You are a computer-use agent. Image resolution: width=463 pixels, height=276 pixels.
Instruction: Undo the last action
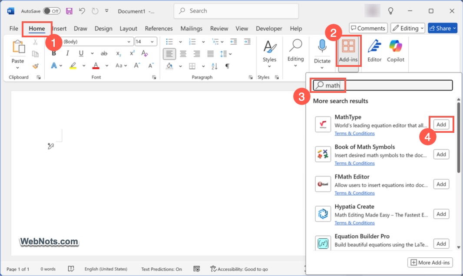point(82,11)
